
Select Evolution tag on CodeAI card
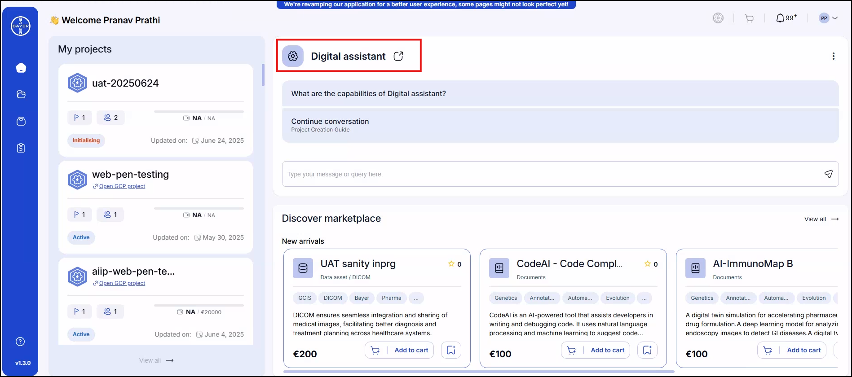click(618, 298)
